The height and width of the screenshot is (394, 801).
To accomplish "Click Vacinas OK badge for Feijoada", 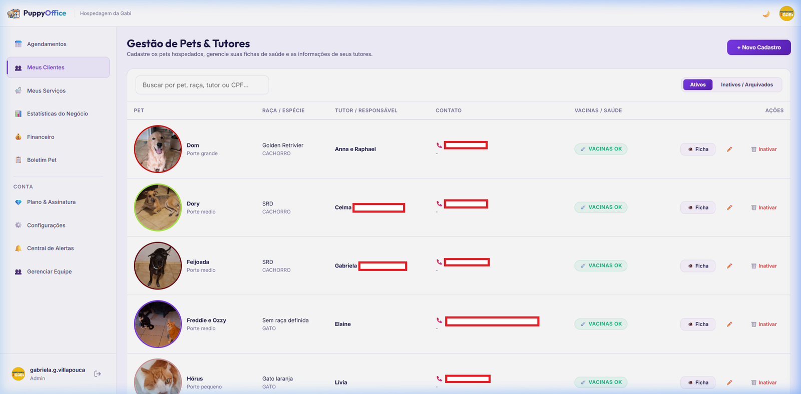I will (x=601, y=265).
